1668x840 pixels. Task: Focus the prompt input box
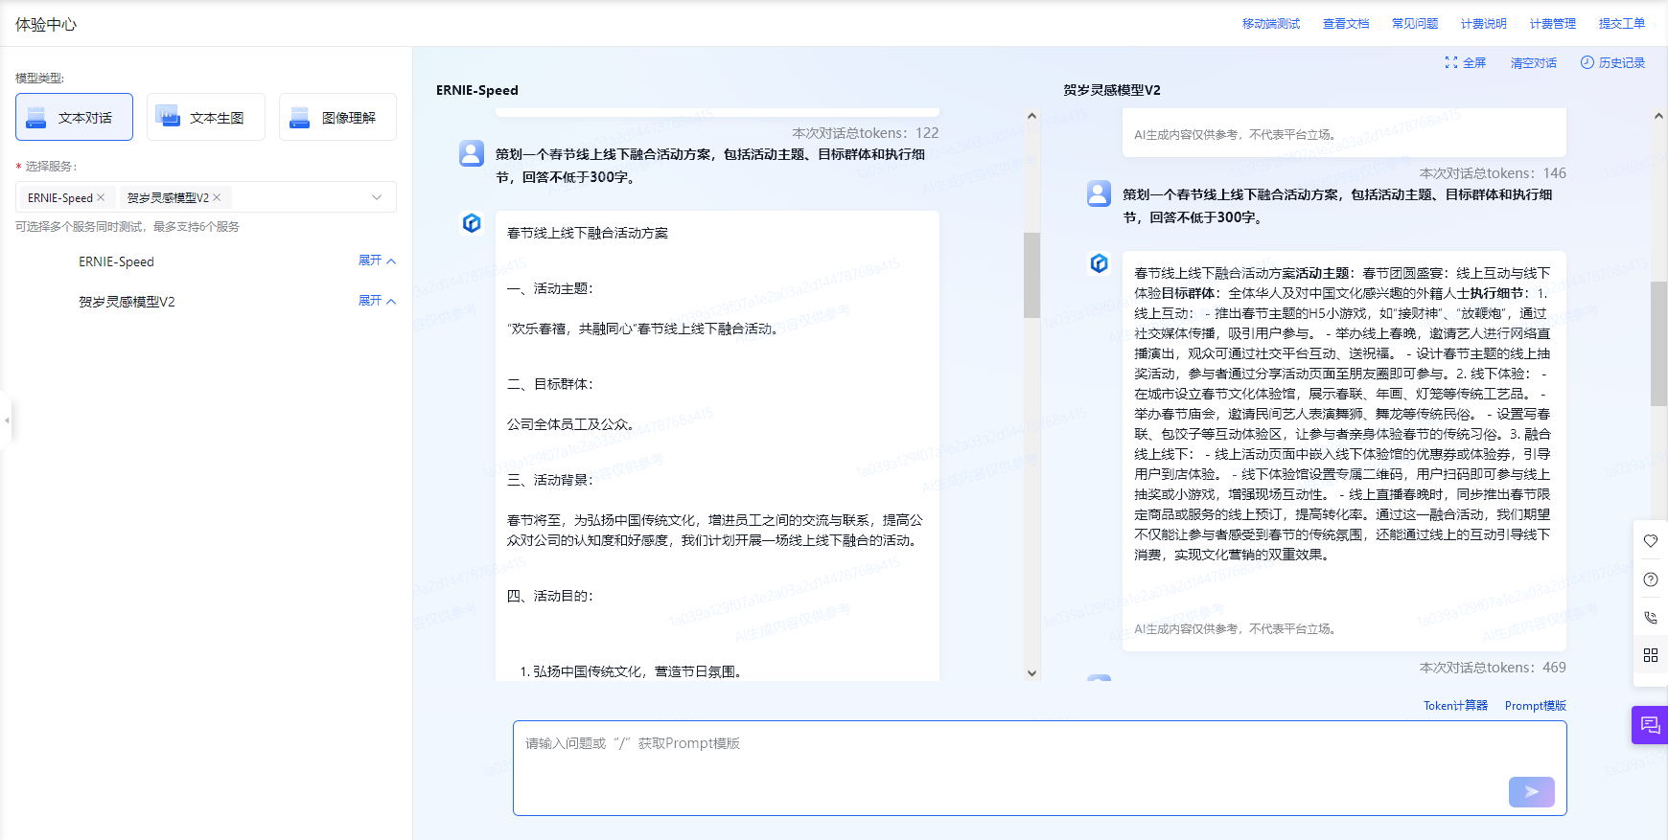tap(1040, 768)
